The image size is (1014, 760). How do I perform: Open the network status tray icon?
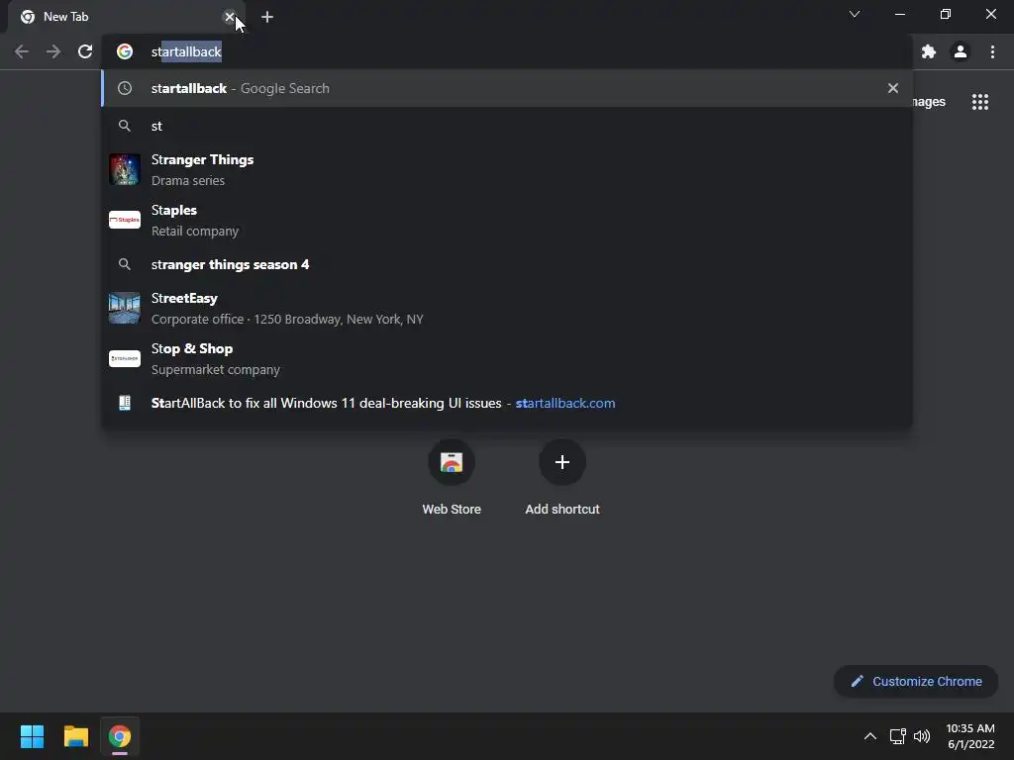click(897, 736)
